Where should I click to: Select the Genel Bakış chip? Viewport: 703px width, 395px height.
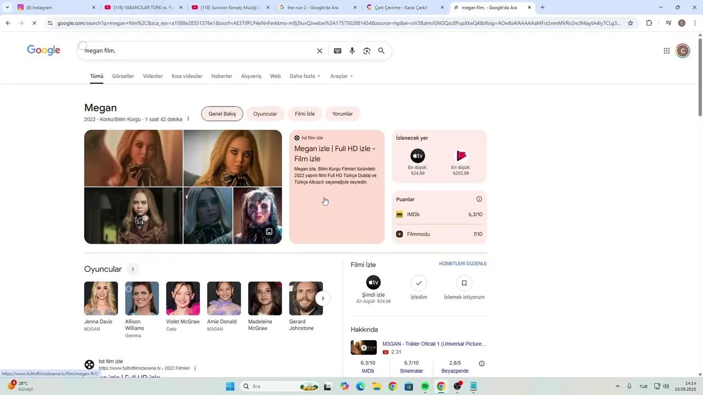[x=222, y=114]
